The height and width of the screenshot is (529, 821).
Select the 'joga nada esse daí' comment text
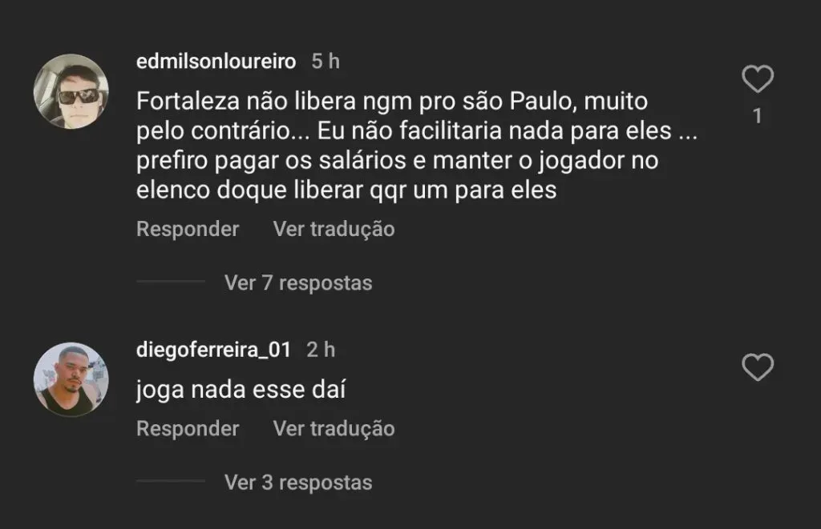pos(241,390)
